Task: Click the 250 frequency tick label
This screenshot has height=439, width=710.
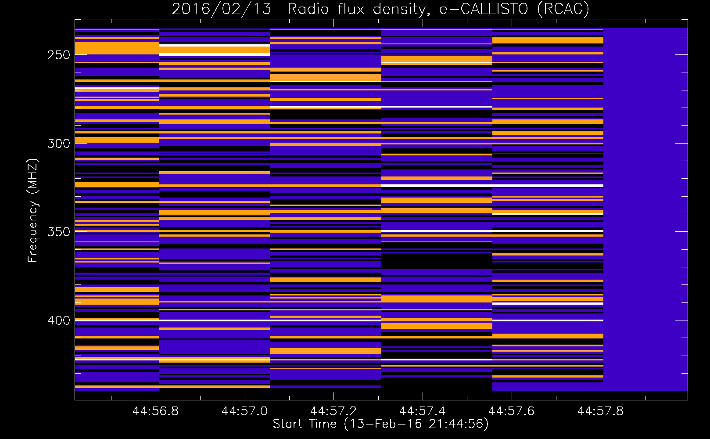Action: [59, 55]
